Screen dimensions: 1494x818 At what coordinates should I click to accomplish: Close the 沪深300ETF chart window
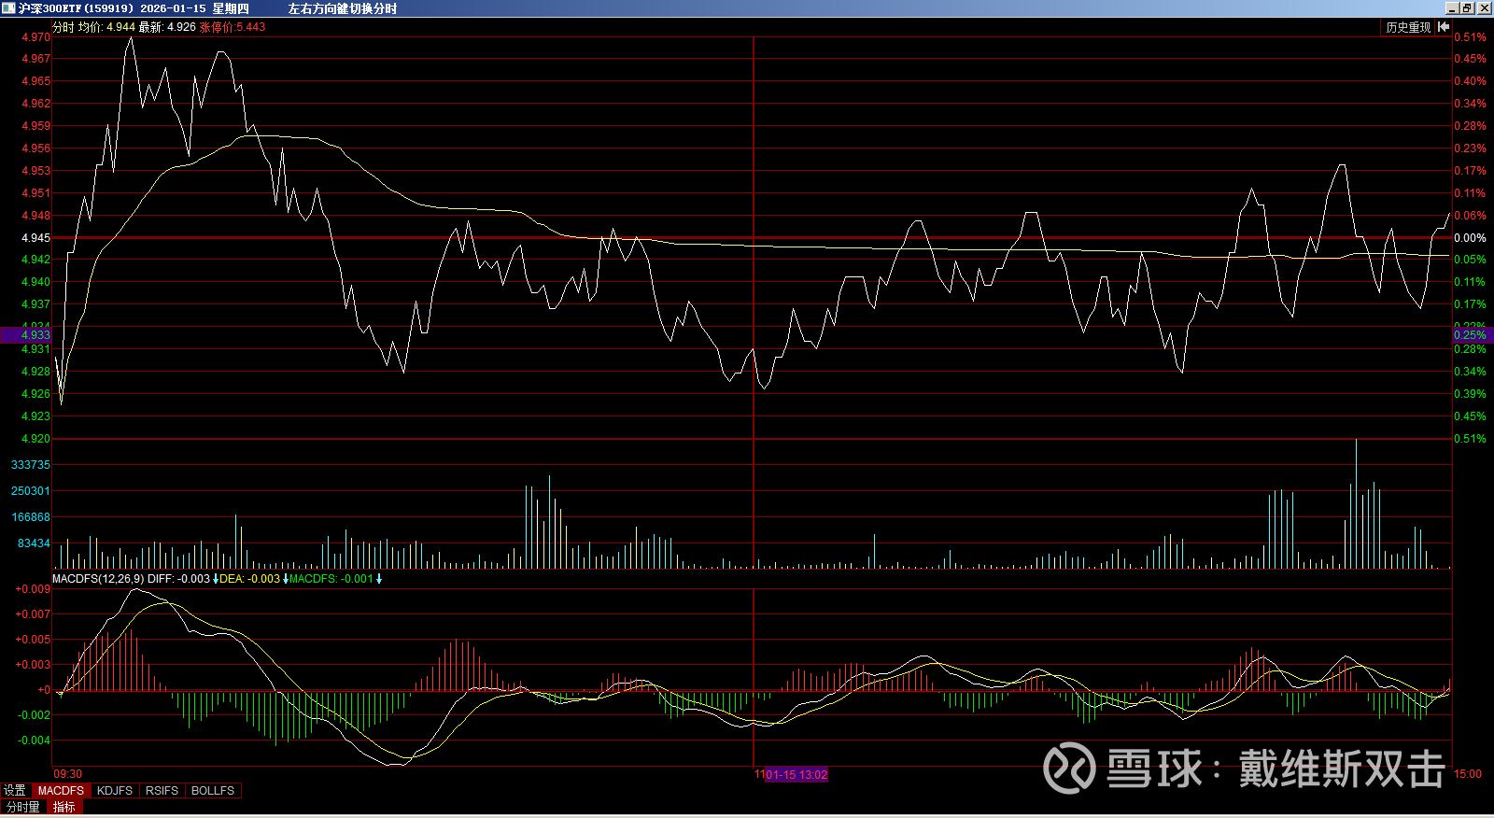(1483, 8)
